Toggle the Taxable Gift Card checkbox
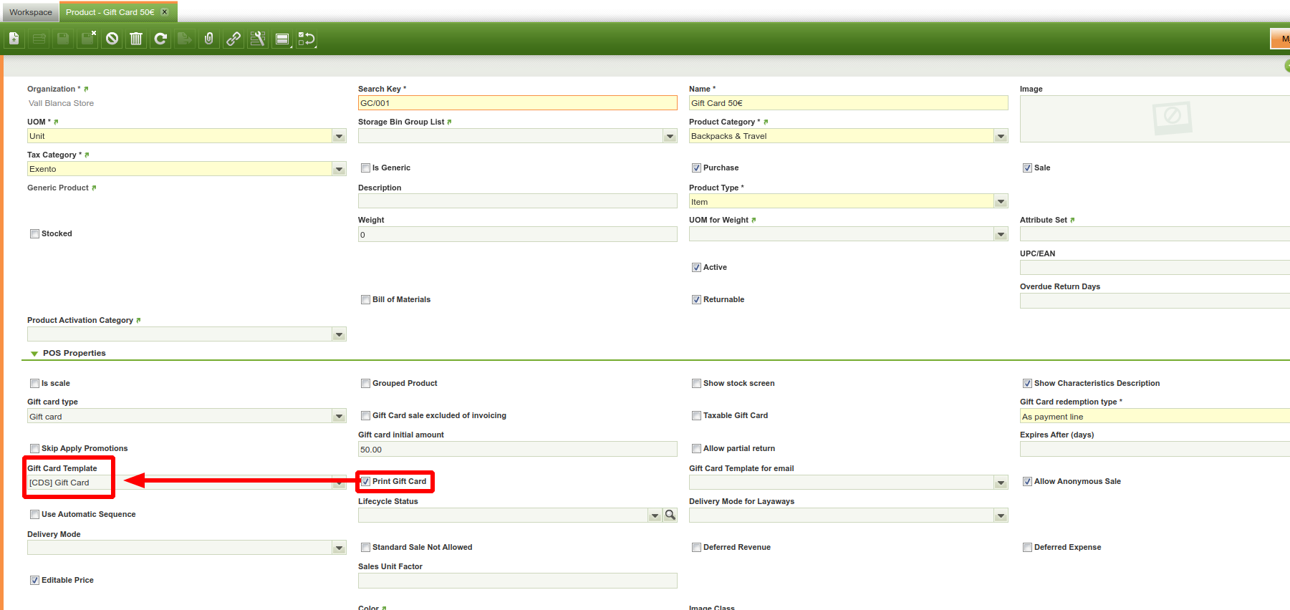This screenshot has width=1290, height=610. (696, 416)
